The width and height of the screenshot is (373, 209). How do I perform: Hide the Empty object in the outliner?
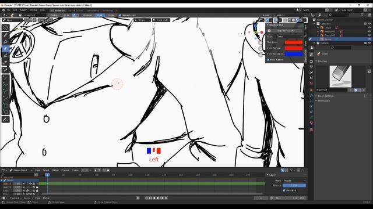coord(370,27)
